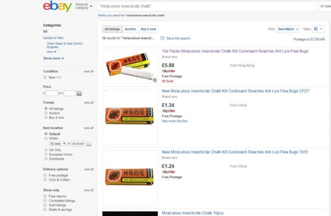Image resolution: width=331 pixels, height=216 pixels.
Task: Enable the Free postage checkbox
Action: pyautogui.click(x=45, y=175)
